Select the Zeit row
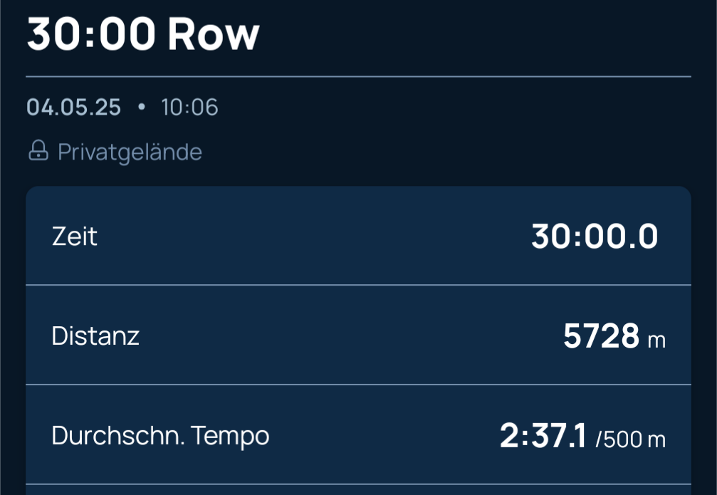Screen dimensions: 717x495 tap(359, 236)
